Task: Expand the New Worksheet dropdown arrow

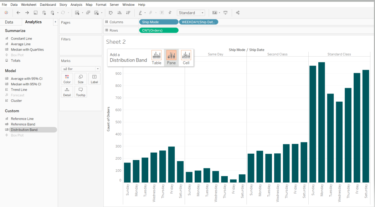Action: (82, 13)
